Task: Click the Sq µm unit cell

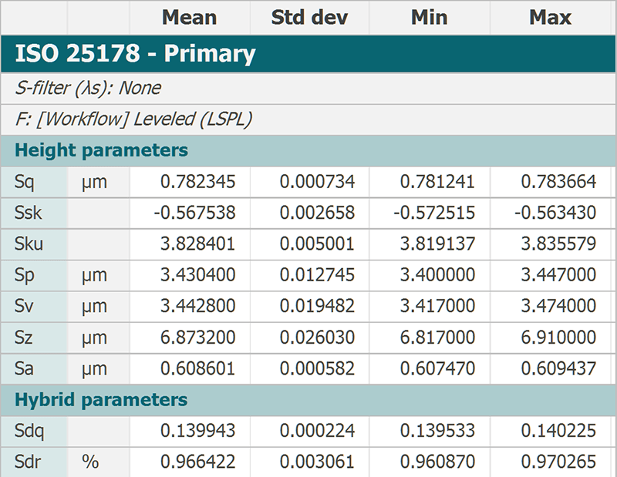Action: [99, 182]
